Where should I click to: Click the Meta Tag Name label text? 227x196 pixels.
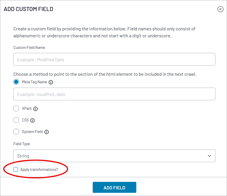coord(34,82)
